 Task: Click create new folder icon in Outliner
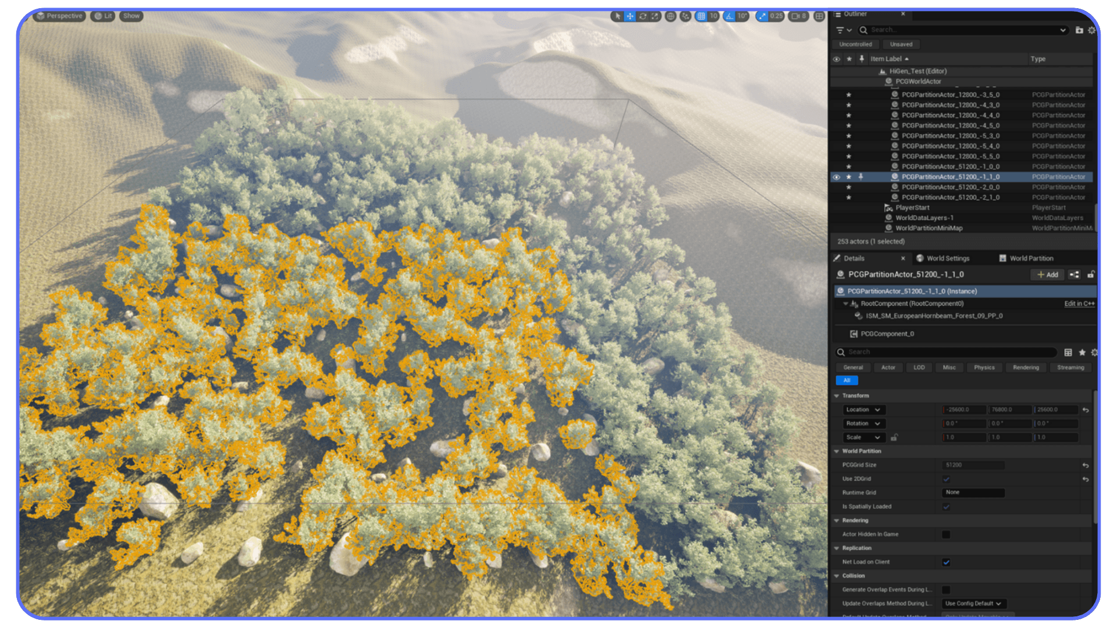(1079, 30)
